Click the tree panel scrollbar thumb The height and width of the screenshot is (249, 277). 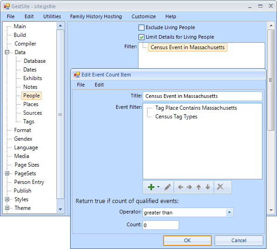(60, 114)
